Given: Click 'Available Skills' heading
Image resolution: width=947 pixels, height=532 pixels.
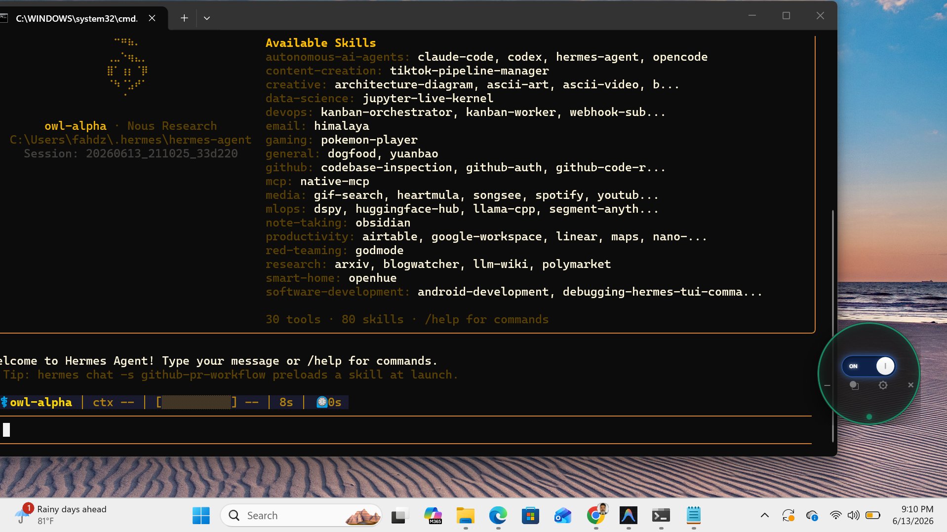Looking at the screenshot, I should pos(320,43).
